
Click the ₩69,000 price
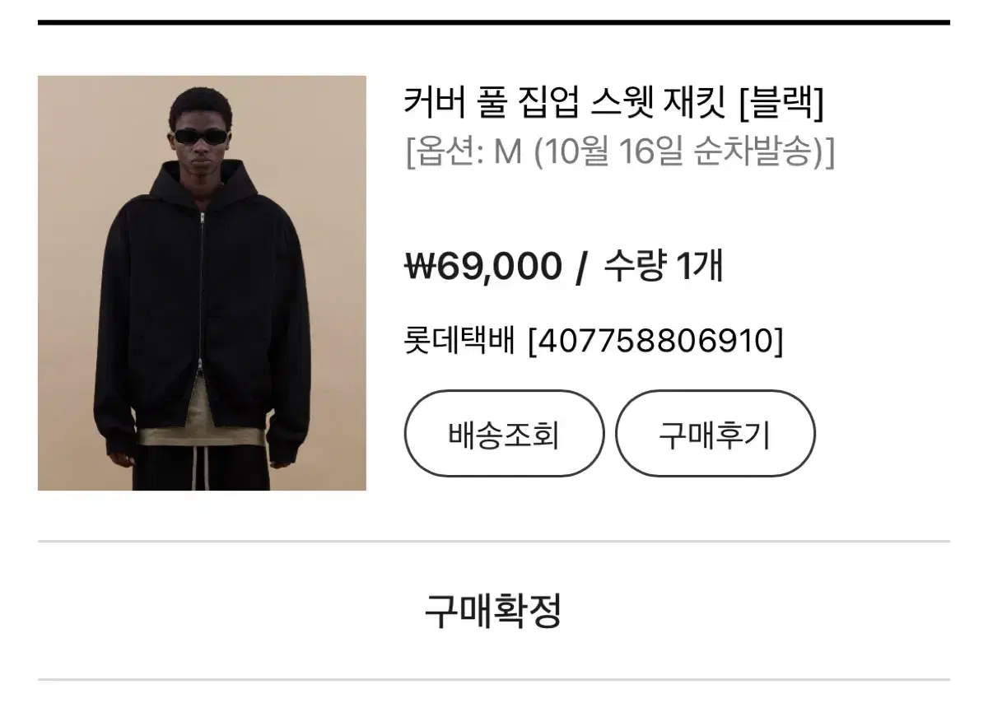click(x=483, y=267)
